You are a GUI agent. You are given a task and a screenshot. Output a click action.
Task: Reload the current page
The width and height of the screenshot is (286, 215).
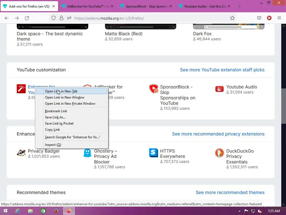click(x=27, y=18)
